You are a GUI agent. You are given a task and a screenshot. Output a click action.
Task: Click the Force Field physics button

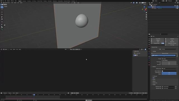pyautogui.click(x=157, y=39)
